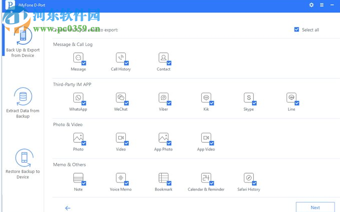Click the Next button
This screenshot has width=340, height=212.
pos(315,207)
